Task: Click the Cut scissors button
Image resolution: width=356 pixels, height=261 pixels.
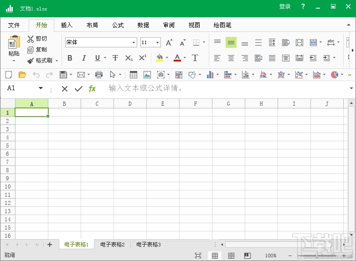Action: (37, 39)
